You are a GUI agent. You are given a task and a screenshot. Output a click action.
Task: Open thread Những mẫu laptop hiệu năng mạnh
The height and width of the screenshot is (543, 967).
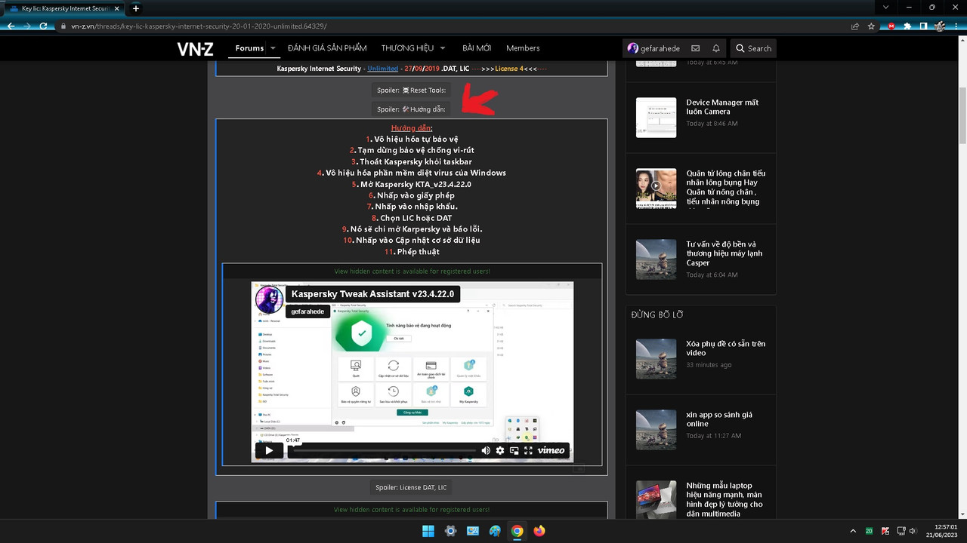pos(724,499)
